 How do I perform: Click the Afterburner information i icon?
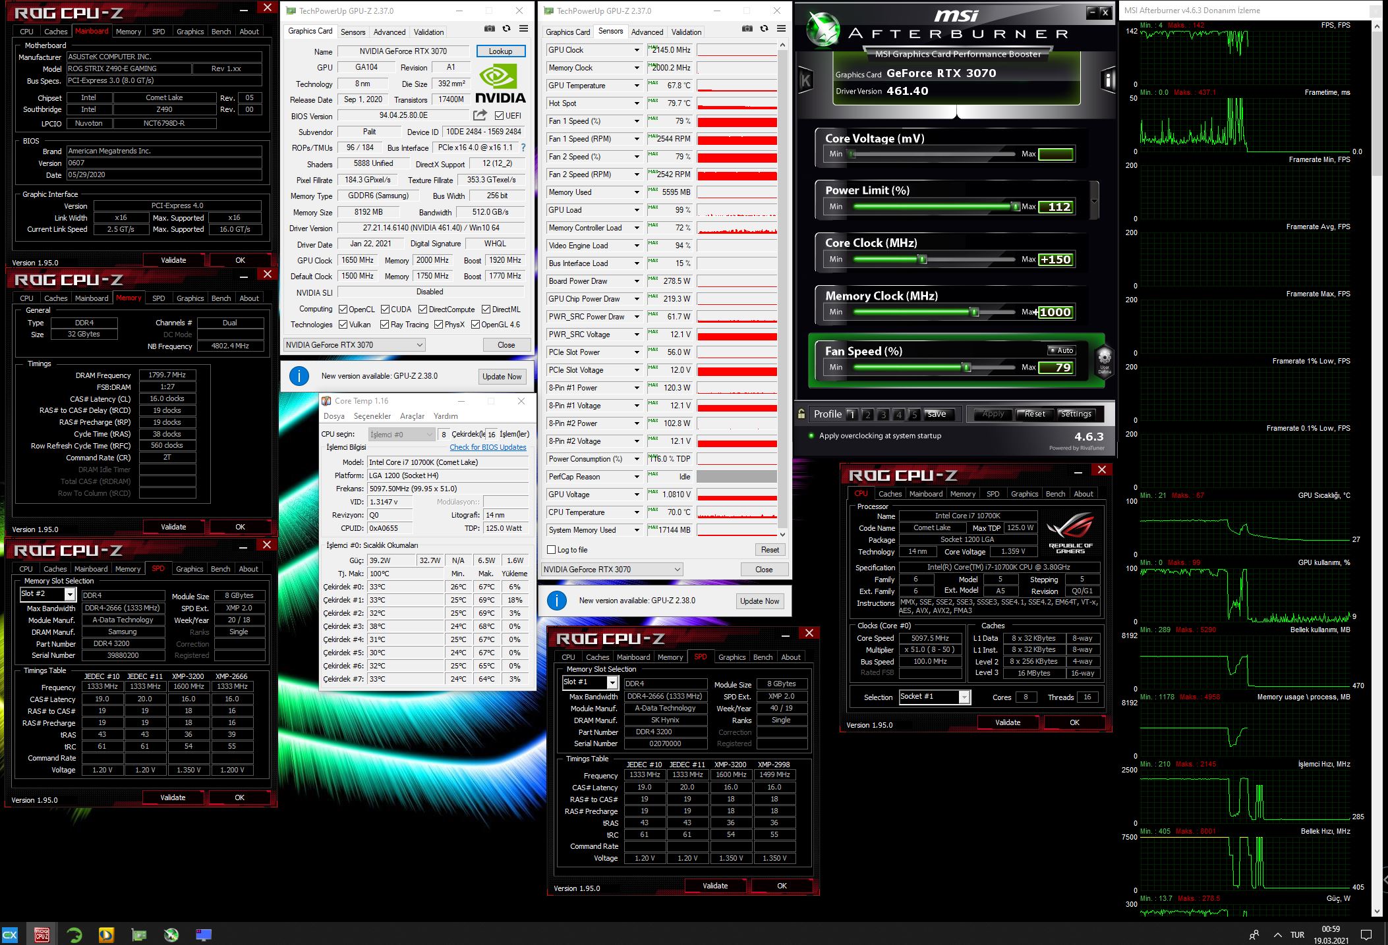coord(1108,80)
